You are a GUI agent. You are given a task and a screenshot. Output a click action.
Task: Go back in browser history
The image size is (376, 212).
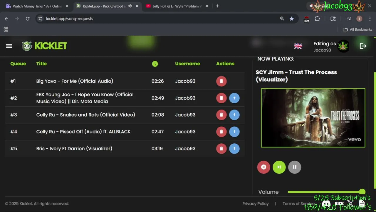(x=6, y=19)
